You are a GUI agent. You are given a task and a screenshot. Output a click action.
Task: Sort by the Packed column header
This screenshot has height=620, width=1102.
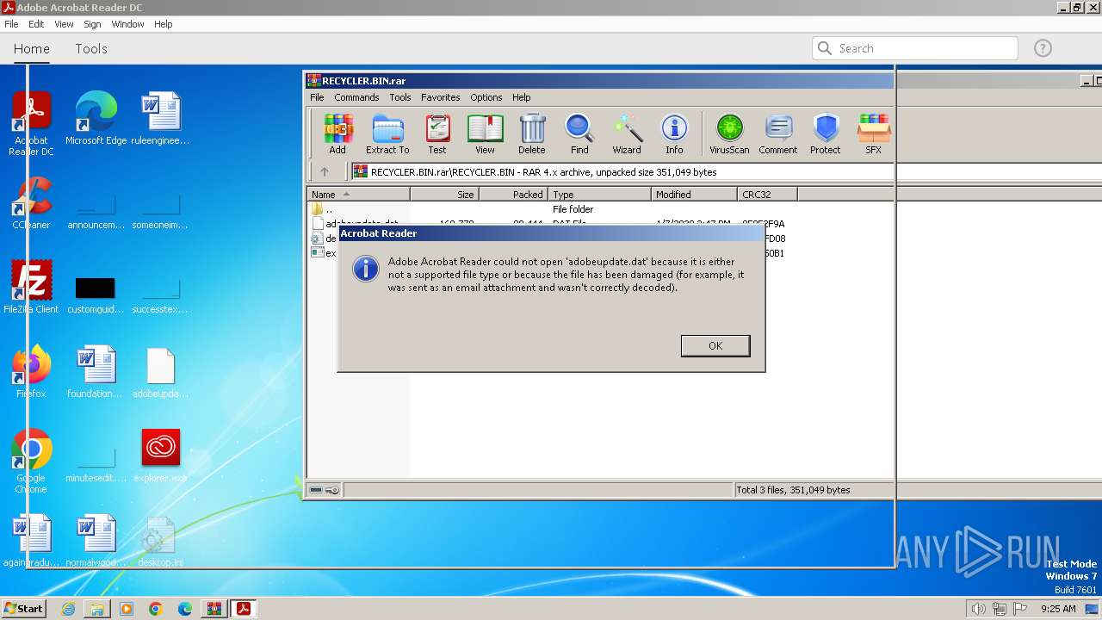point(513,195)
